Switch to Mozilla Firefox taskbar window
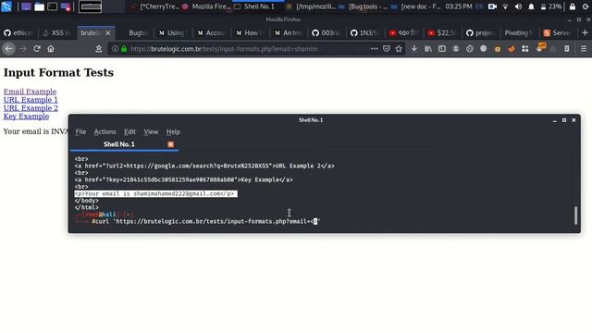This screenshot has width=592, height=333. click(206, 6)
